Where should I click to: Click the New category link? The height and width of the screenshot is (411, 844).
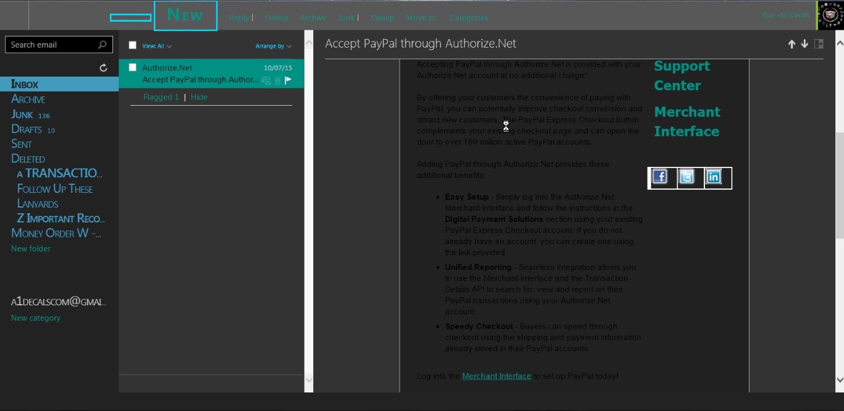36,318
